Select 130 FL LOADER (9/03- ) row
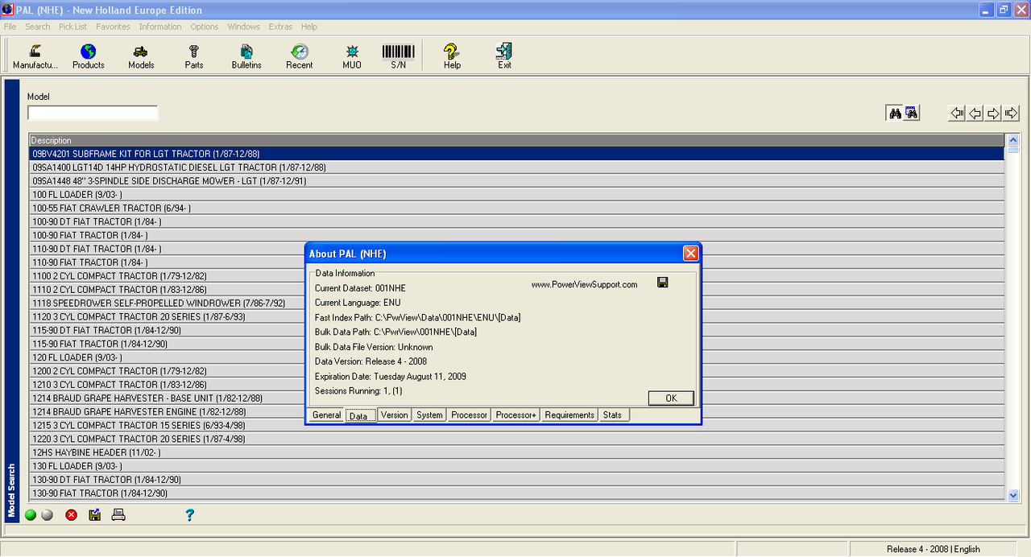 (516, 466)
